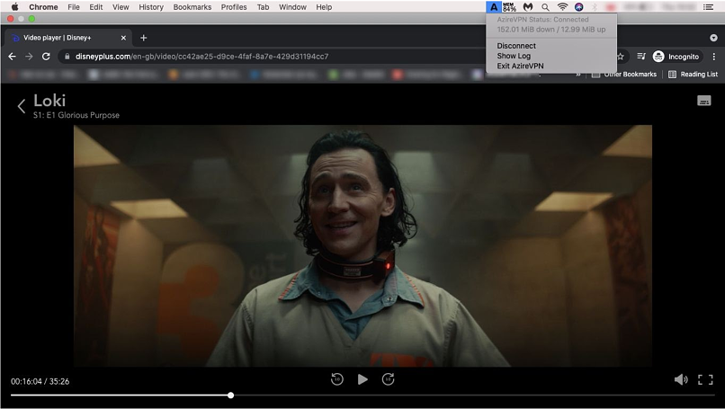This screenshot has height=409, width=725.
Task: Open the History menu
Action: (151, 7)
